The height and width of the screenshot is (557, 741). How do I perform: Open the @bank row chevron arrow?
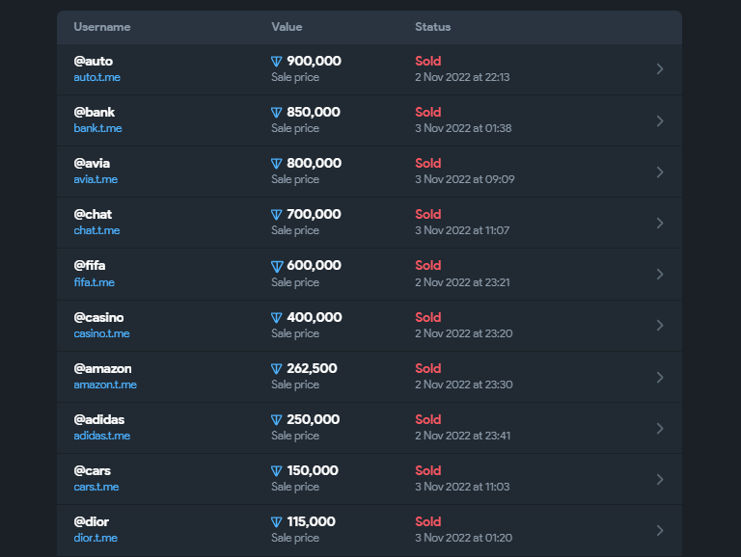(x=660, y=120)
